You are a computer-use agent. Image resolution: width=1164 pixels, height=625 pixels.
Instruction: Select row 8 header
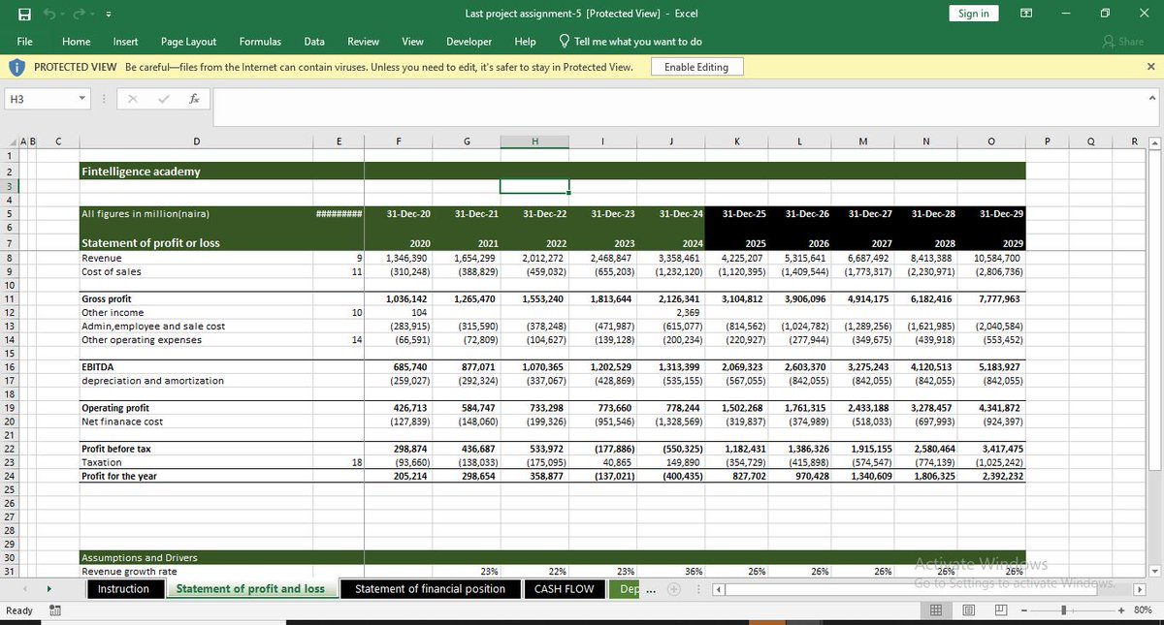click(x=9, y=259)
